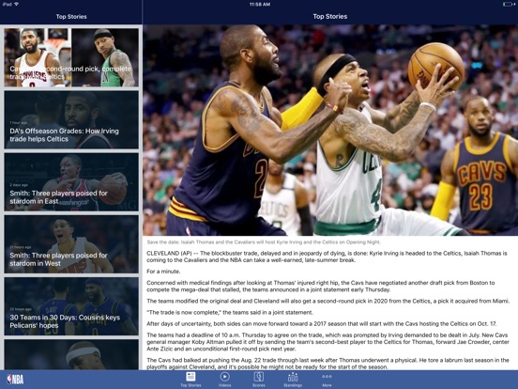Image resolution: width=518 pixels, height=389 pixels.
Task: Tap the Videos label in bottom bar
Action: pyautogui.click(x=224, y=385)
